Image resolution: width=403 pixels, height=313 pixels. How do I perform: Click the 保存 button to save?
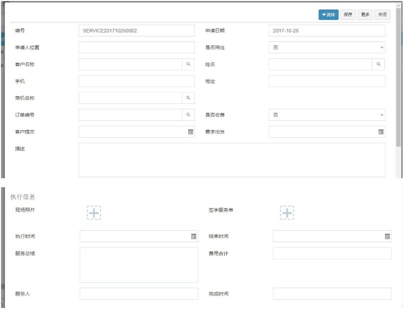tap(348, 15)
